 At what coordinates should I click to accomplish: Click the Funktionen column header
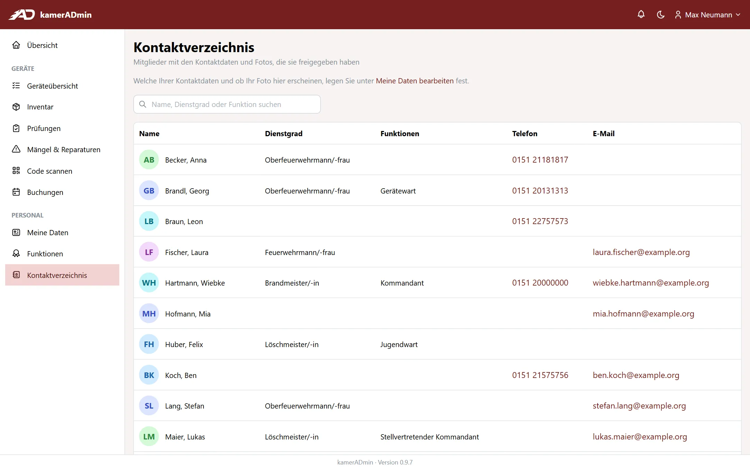[400, 133]
